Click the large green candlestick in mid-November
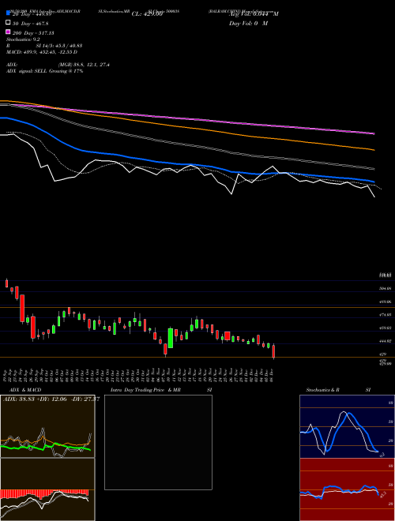This screenshot has width=395, height=521. point(170,338)
